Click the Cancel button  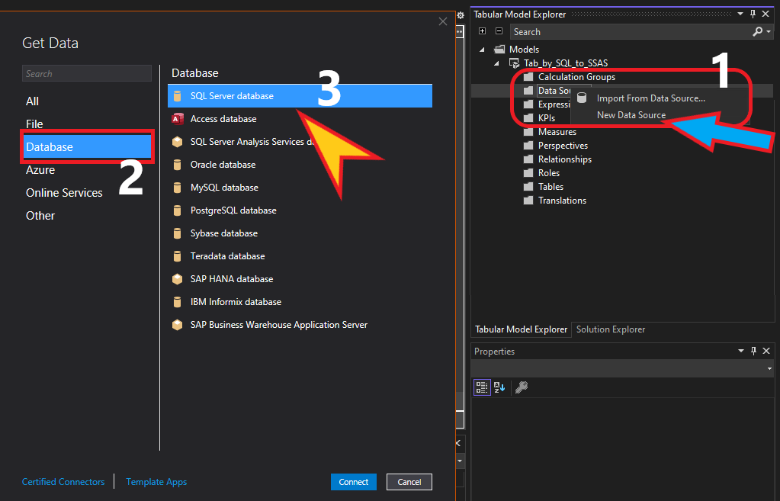point(409,482)
